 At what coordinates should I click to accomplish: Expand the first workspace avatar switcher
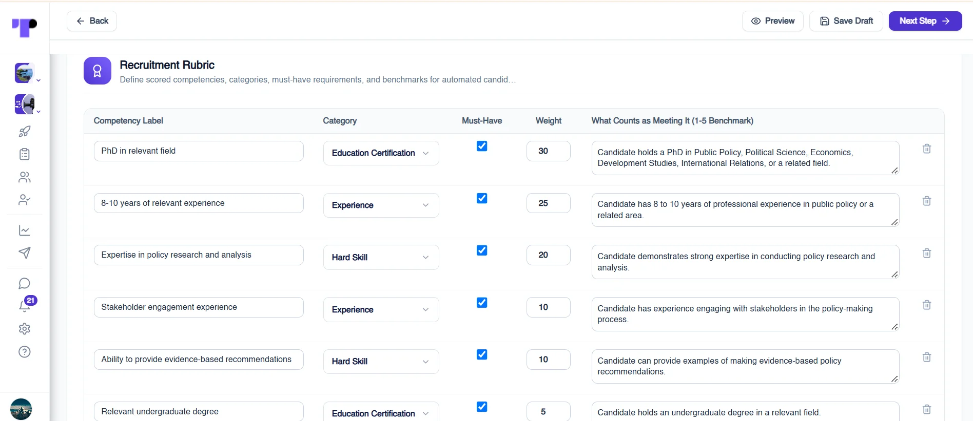click(27, 73)
